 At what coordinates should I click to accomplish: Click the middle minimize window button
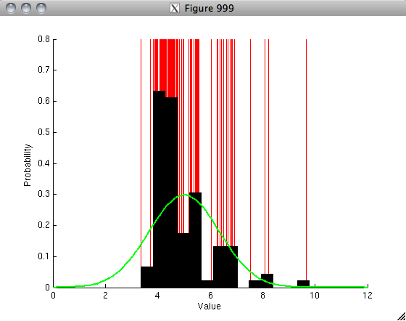tap(26, 8)
